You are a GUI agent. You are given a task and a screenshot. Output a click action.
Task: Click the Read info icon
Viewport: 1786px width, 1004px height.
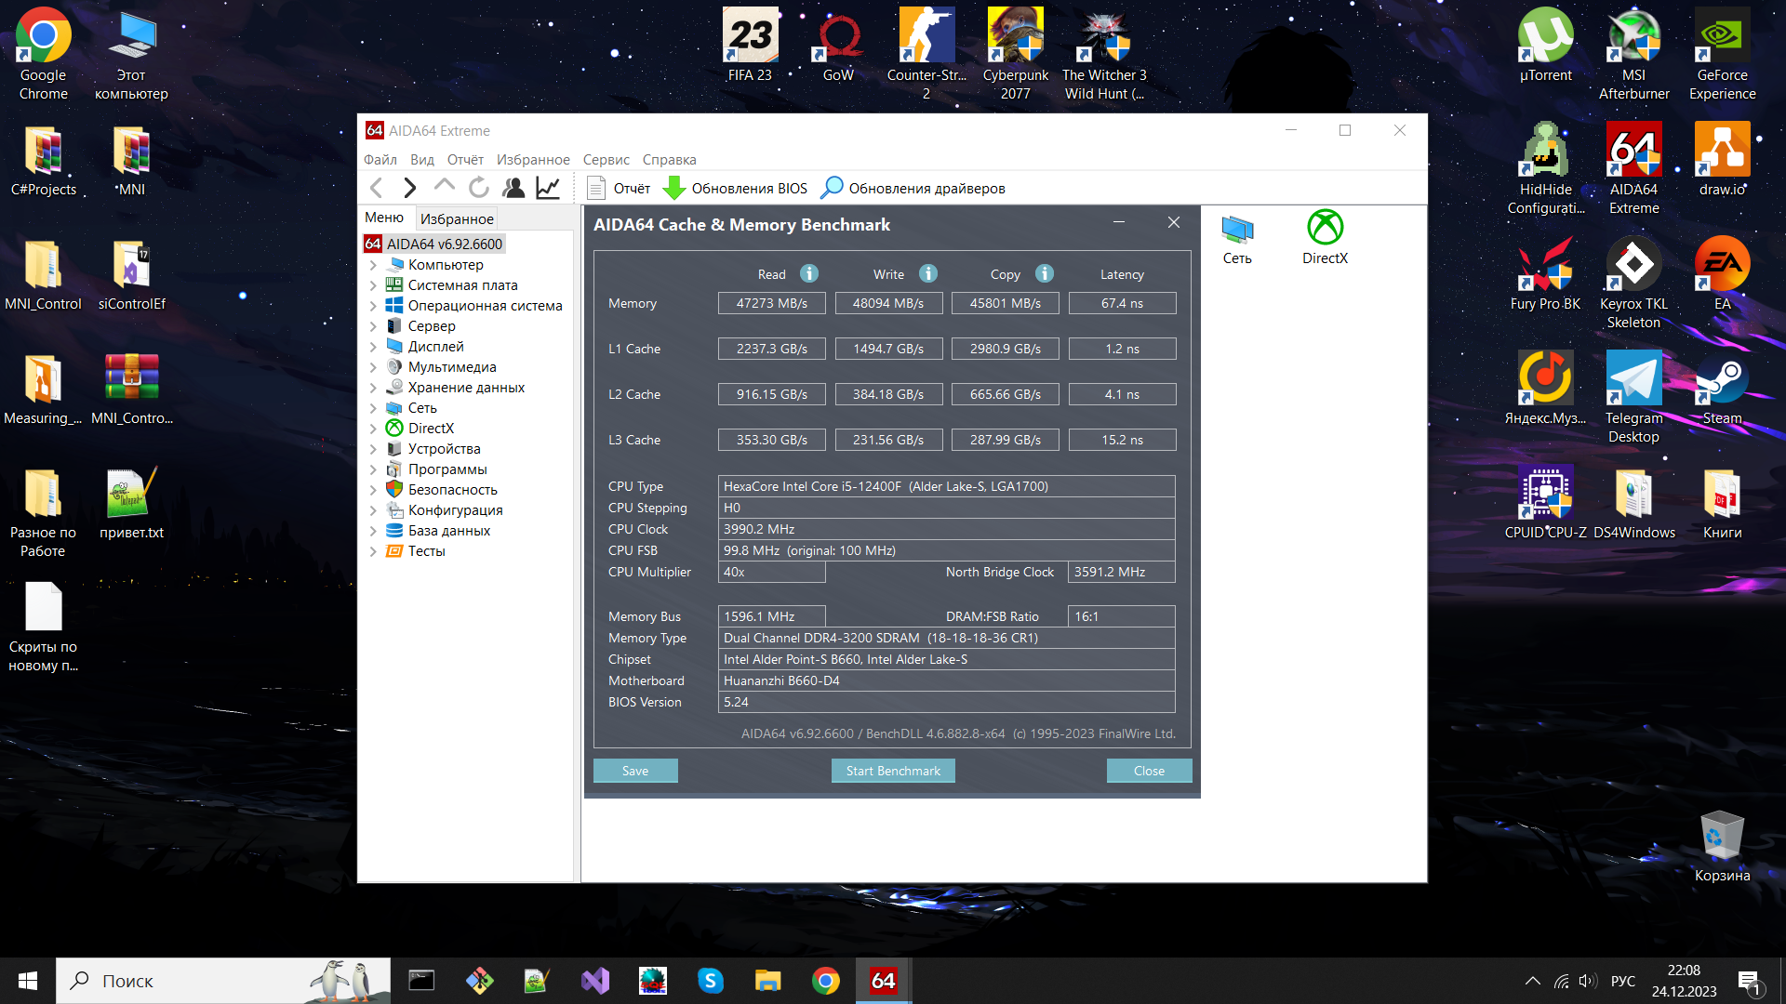(x=809, y=273)
